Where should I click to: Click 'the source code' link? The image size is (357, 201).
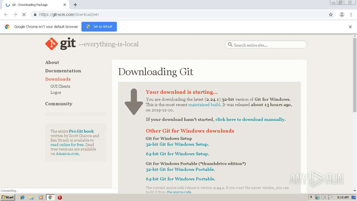179,192
